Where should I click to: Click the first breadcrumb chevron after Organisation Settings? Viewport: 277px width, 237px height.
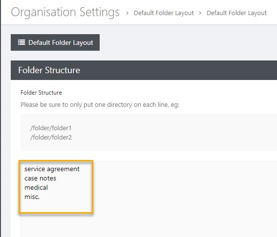(x=127, y=13)
